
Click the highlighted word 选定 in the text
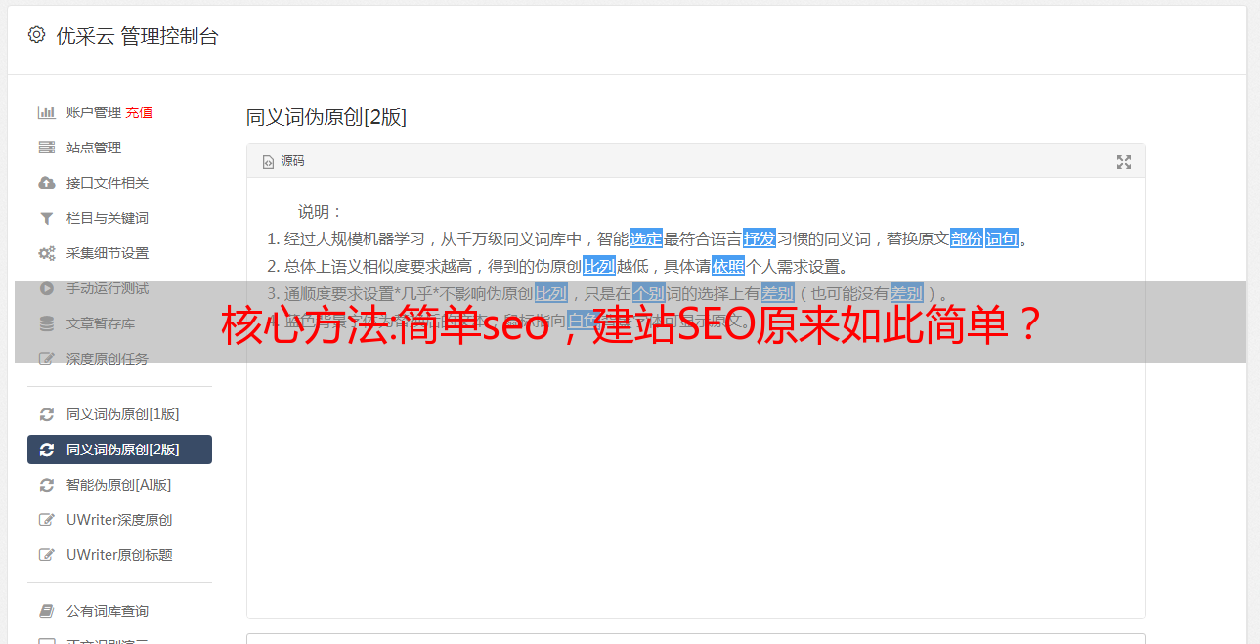646,238
